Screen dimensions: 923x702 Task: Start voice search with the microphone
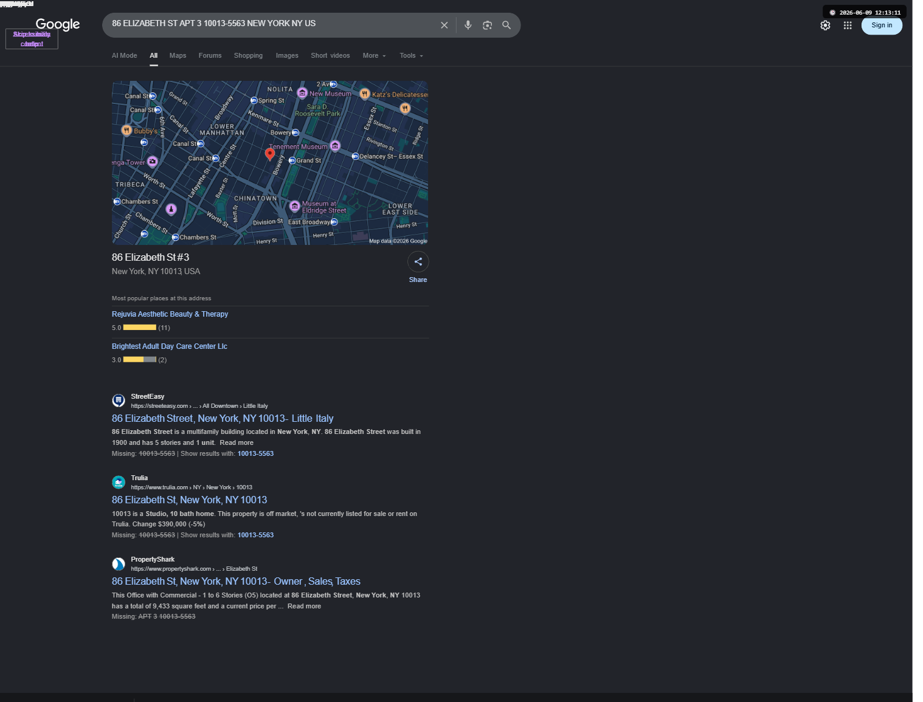tap(468, 25)
